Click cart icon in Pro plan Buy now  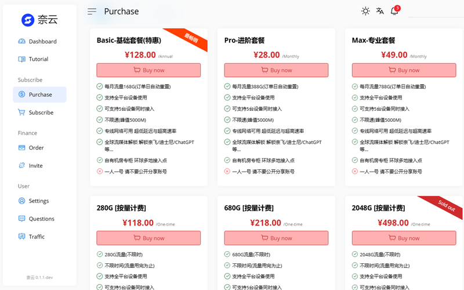pyautogui.click(x=264, y=70)
